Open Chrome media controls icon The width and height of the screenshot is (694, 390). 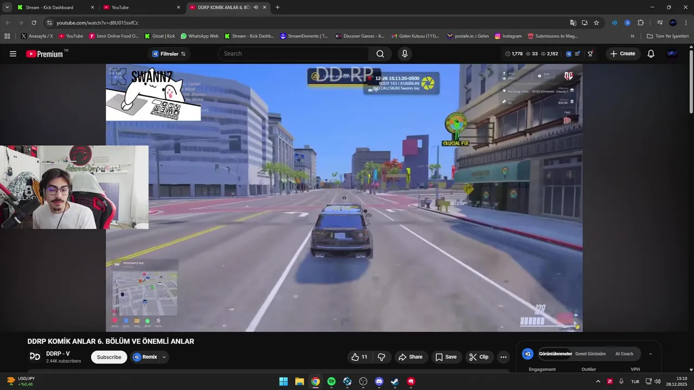tap(660, 23)
